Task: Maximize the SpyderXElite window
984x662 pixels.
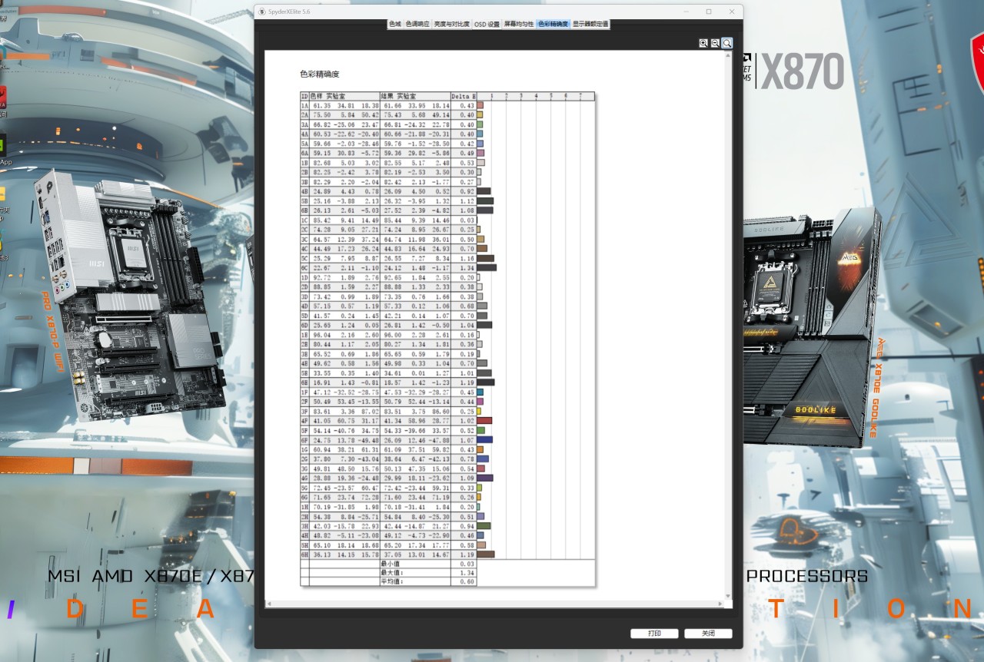Action: pos(708,12)
